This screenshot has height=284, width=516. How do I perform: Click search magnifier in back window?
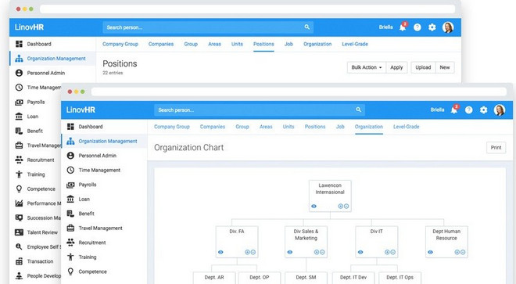point(307,27)
